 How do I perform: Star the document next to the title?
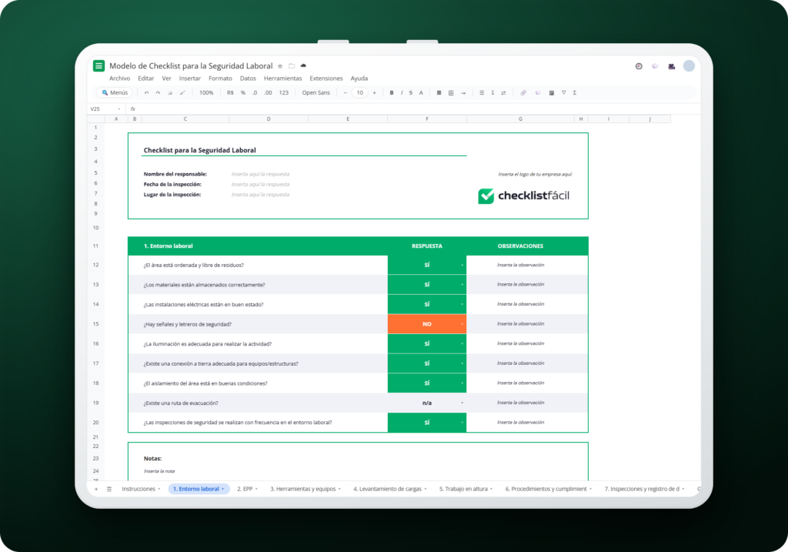tap(280, 66)
